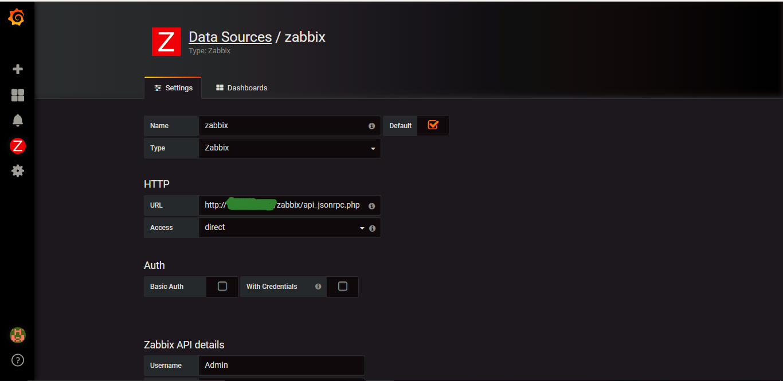This screenshot has width=783, height=381.
Task: Open the Create plus menu icon
Action: tap(18, 69)
